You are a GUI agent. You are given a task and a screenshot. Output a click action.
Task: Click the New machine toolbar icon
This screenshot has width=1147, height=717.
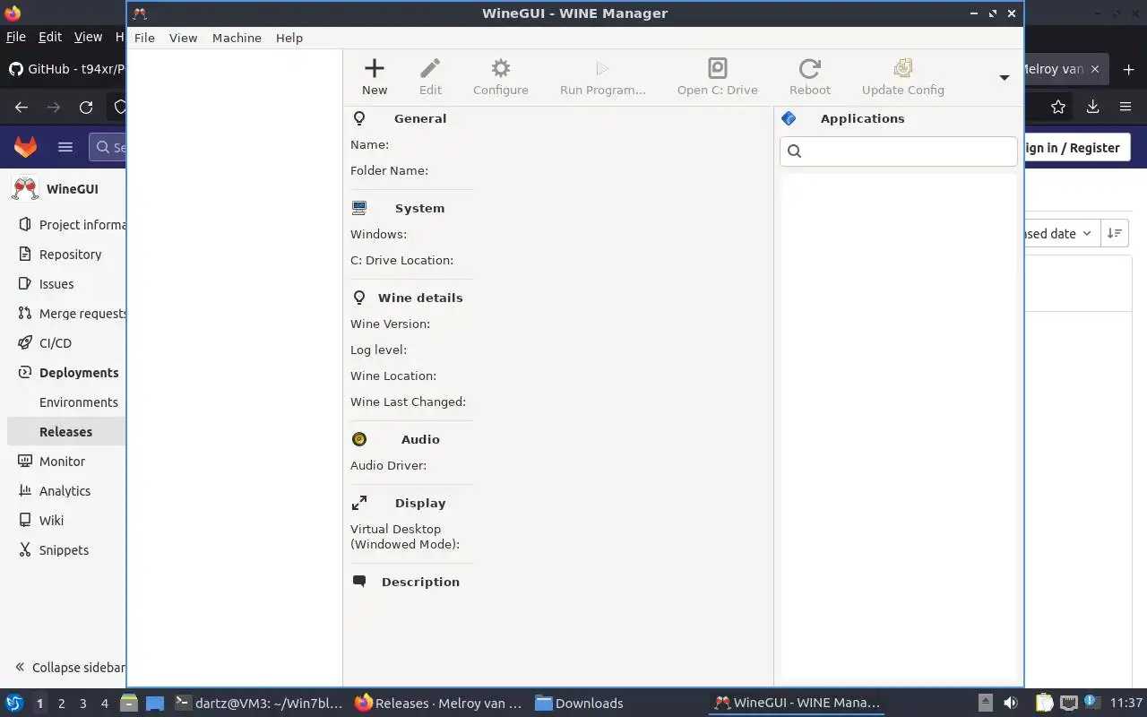(375, 68)
